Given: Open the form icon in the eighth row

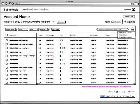Looking at the screenshot, I should (60, 68).
